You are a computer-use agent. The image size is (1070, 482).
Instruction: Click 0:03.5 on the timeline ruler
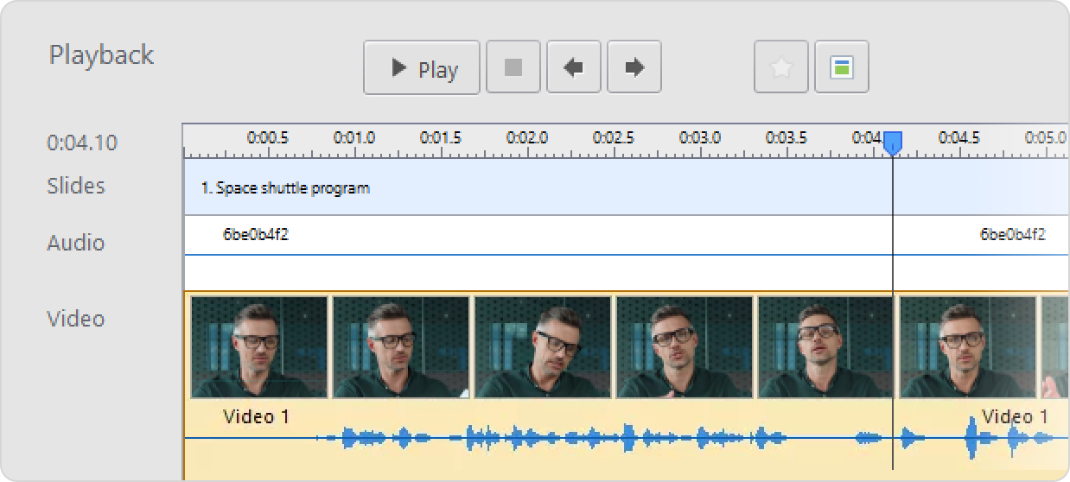tap(787, 137)
